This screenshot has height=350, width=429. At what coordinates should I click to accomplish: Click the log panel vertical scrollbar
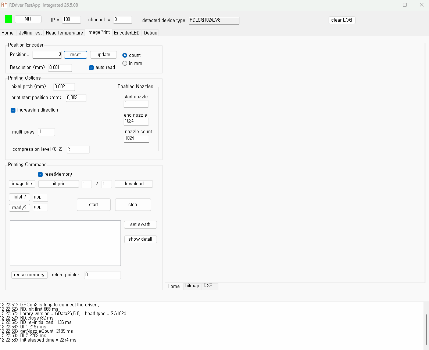coord(426,325)
